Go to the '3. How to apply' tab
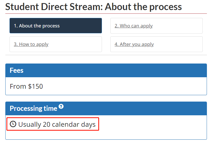Viewport: 217px width, 143px height. click(x=55, y=44)
